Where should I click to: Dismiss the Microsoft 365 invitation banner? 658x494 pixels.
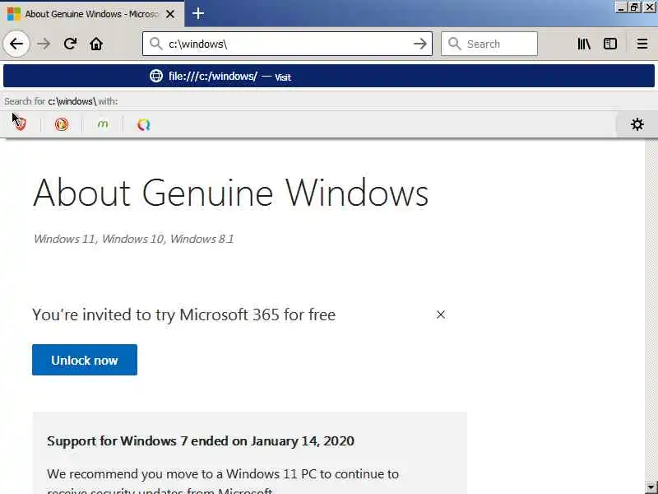tap(441, 315)
